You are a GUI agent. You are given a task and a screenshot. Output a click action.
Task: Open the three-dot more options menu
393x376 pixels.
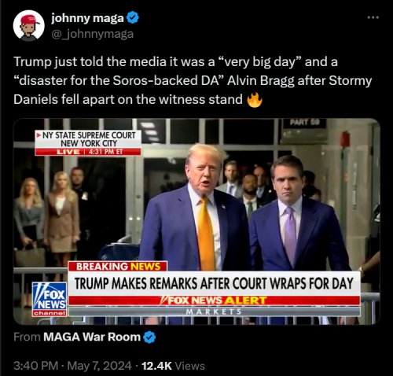[373, 17]
